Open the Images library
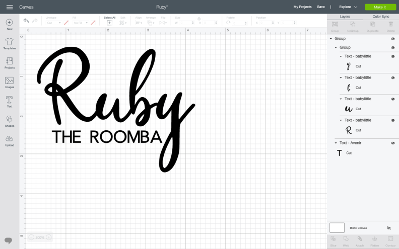 tap(10, 82)
